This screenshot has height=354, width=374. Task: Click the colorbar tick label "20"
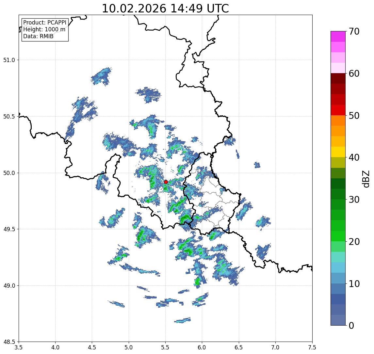coord(354,242)
